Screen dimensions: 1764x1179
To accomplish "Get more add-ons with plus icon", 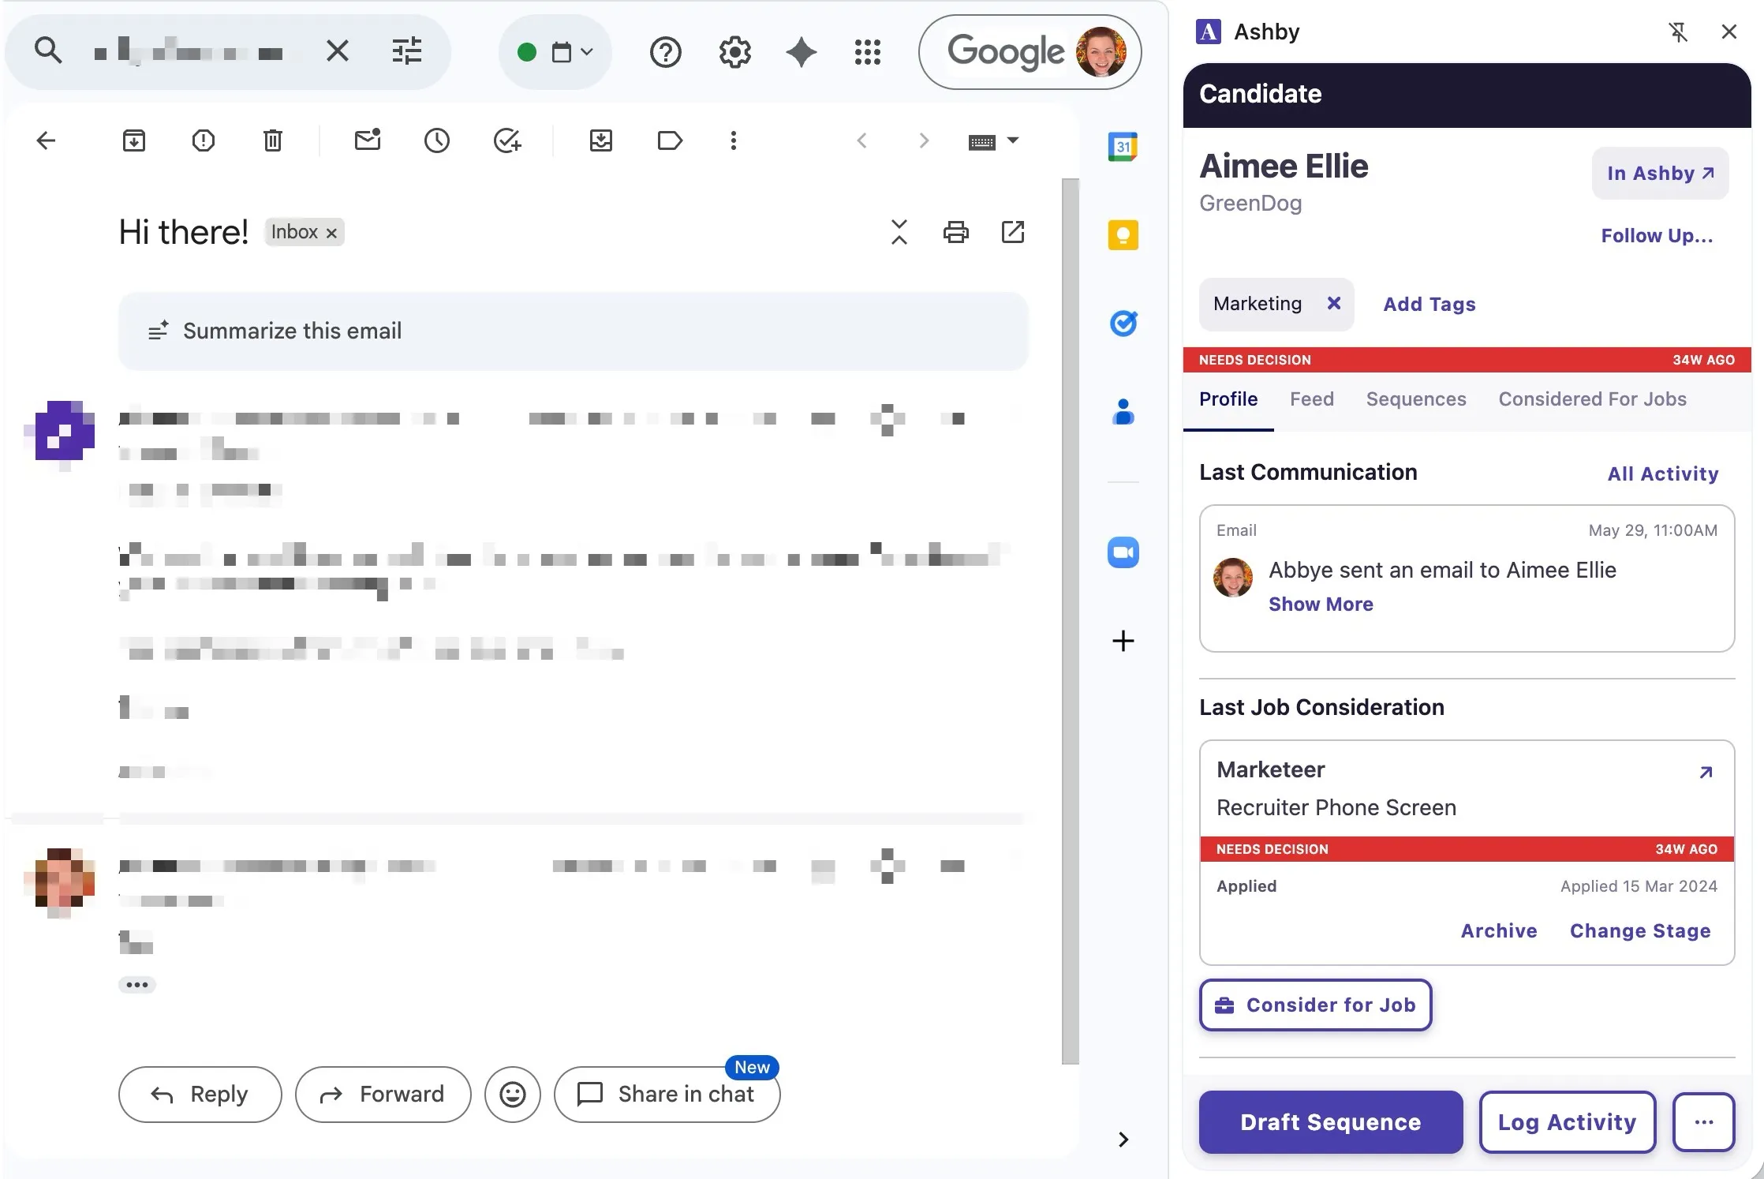I will tap(1123, 641).
